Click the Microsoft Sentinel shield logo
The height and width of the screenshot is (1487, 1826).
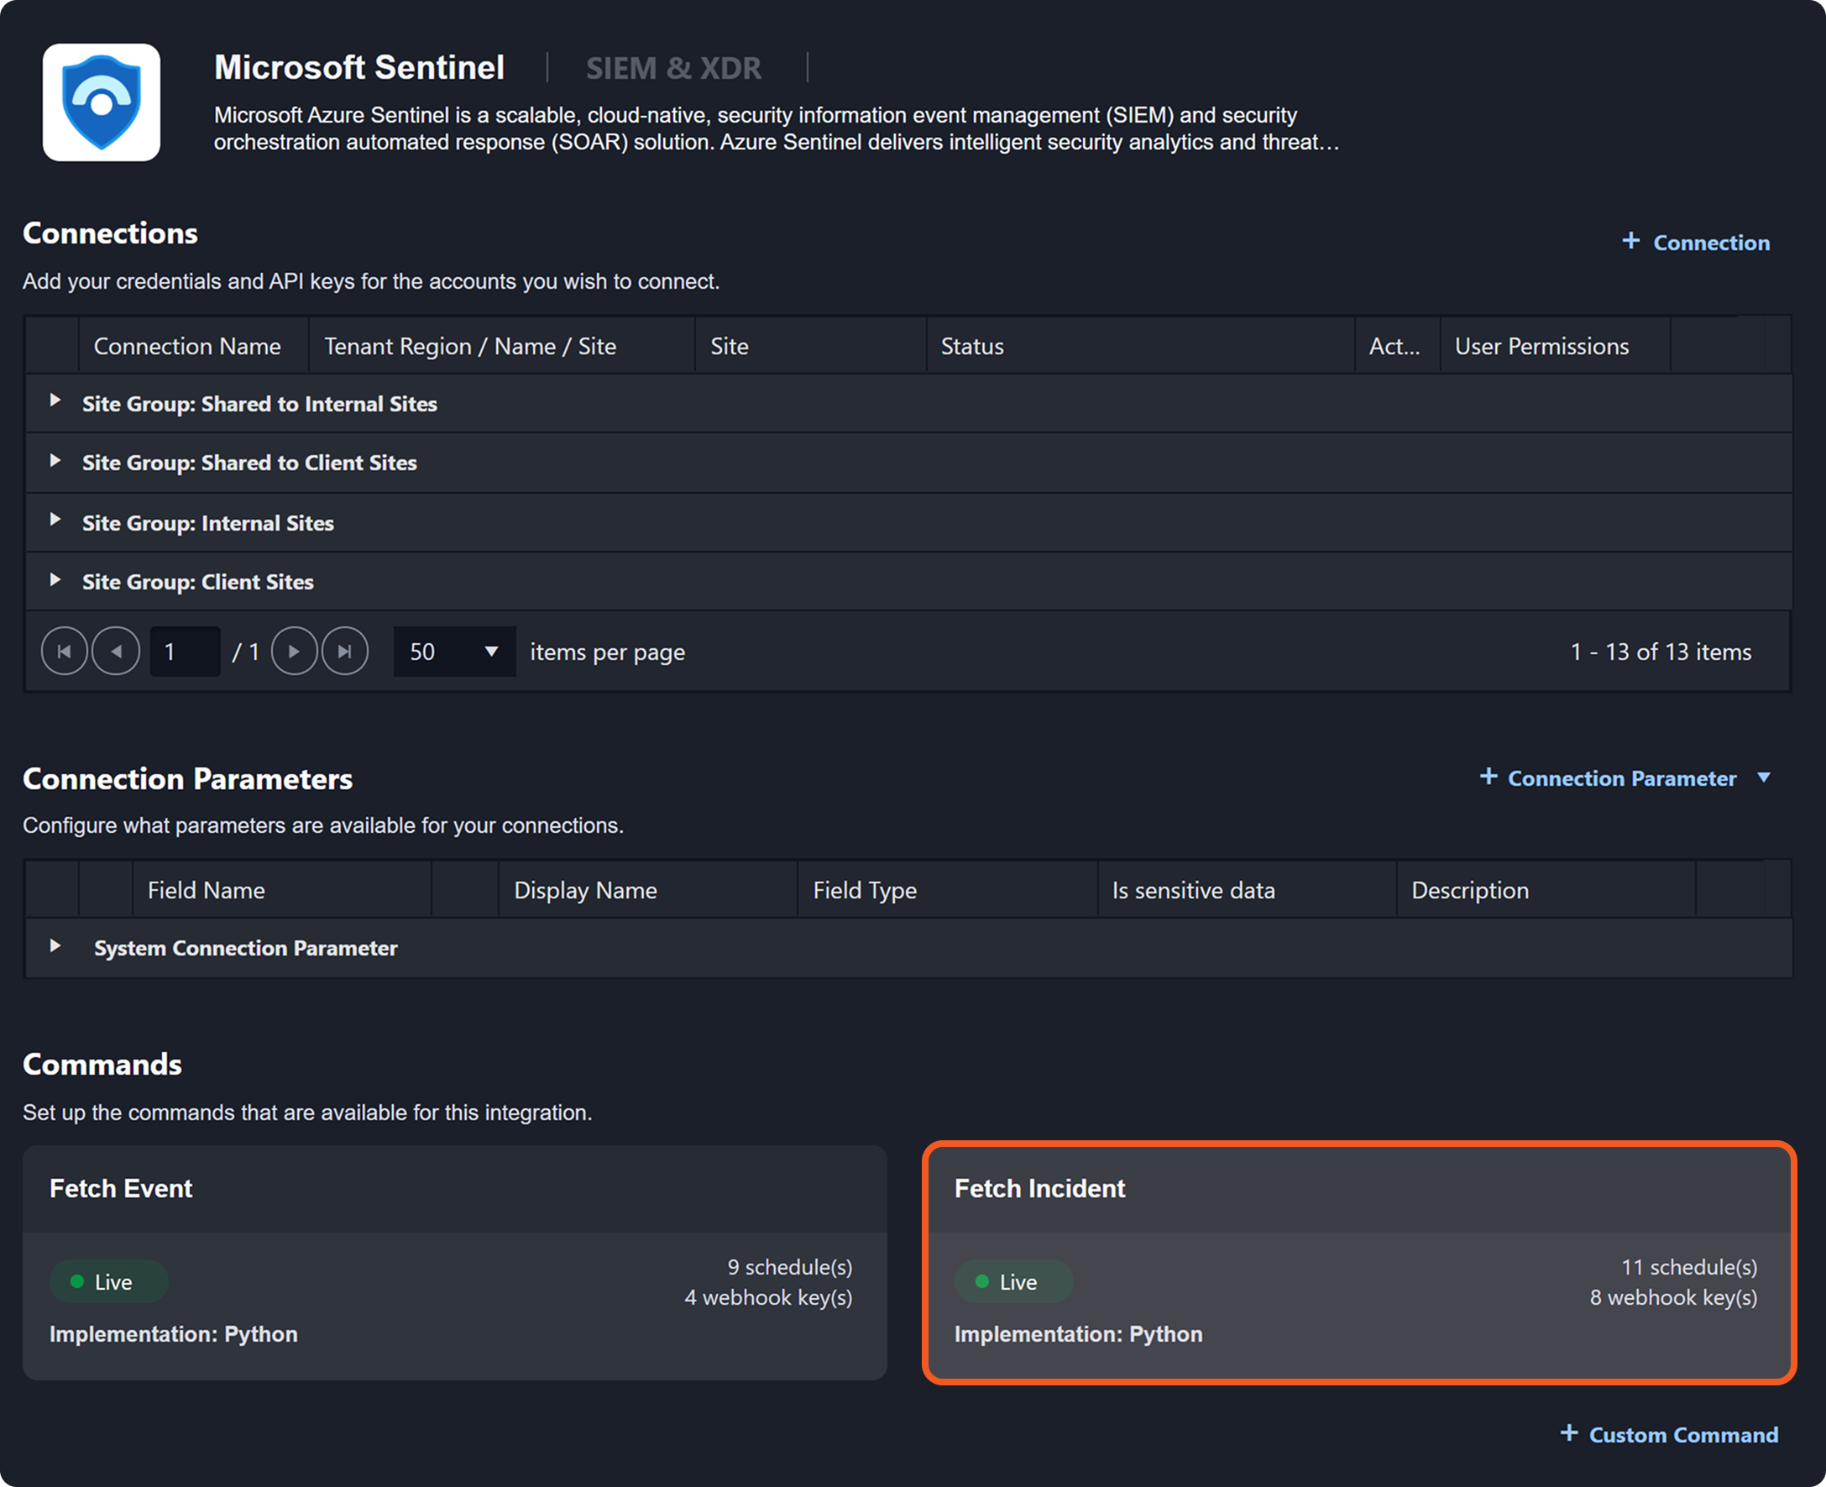[101, 102]
